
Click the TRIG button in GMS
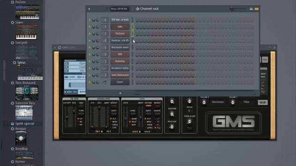pos(265,60)
